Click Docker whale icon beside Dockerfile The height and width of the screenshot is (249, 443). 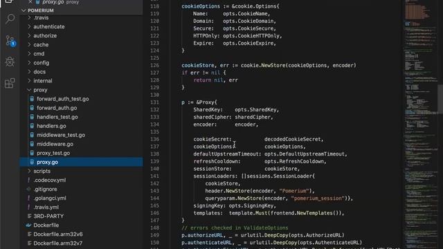[x=28, y=225]
